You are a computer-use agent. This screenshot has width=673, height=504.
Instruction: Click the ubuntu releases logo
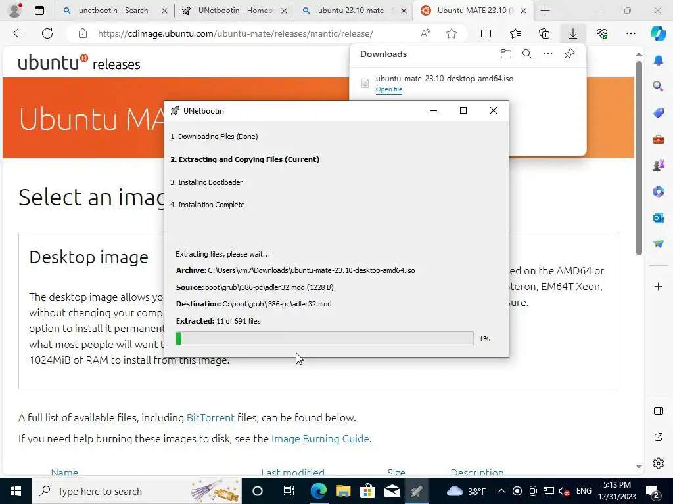[80, 62]
